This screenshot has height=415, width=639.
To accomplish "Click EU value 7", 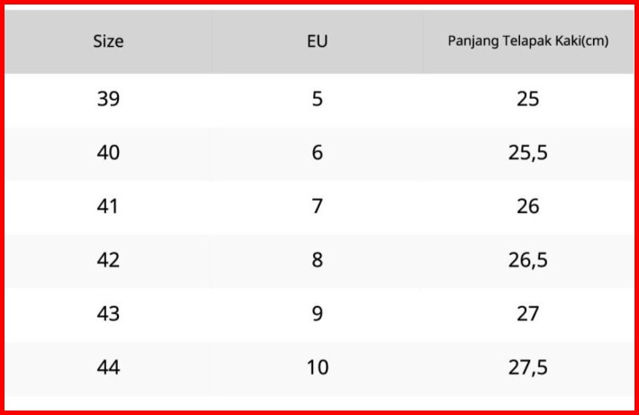I will tap(318, 206).
